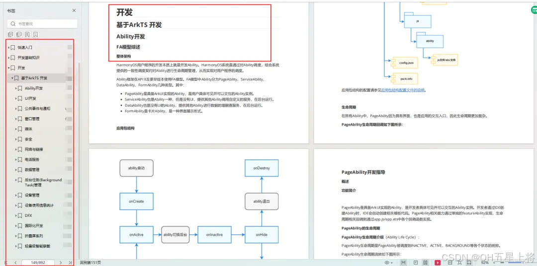Expand the 公共事件与通知 bookmark node

pos(16,109)
